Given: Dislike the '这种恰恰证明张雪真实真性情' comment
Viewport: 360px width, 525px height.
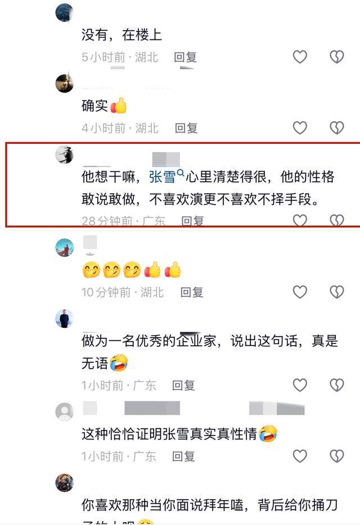Looking at the screenshot, I should coord(336,456).
